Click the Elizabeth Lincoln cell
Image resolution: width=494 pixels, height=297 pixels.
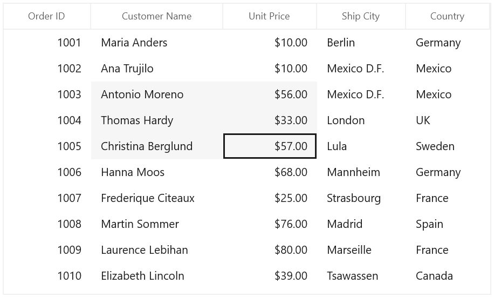157,275
